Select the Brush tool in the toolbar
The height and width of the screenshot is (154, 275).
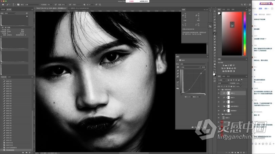[215, 34]
